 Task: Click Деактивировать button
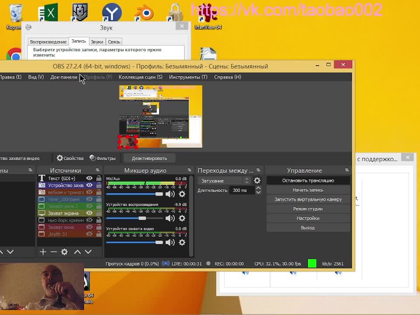(x=149, y=158)
